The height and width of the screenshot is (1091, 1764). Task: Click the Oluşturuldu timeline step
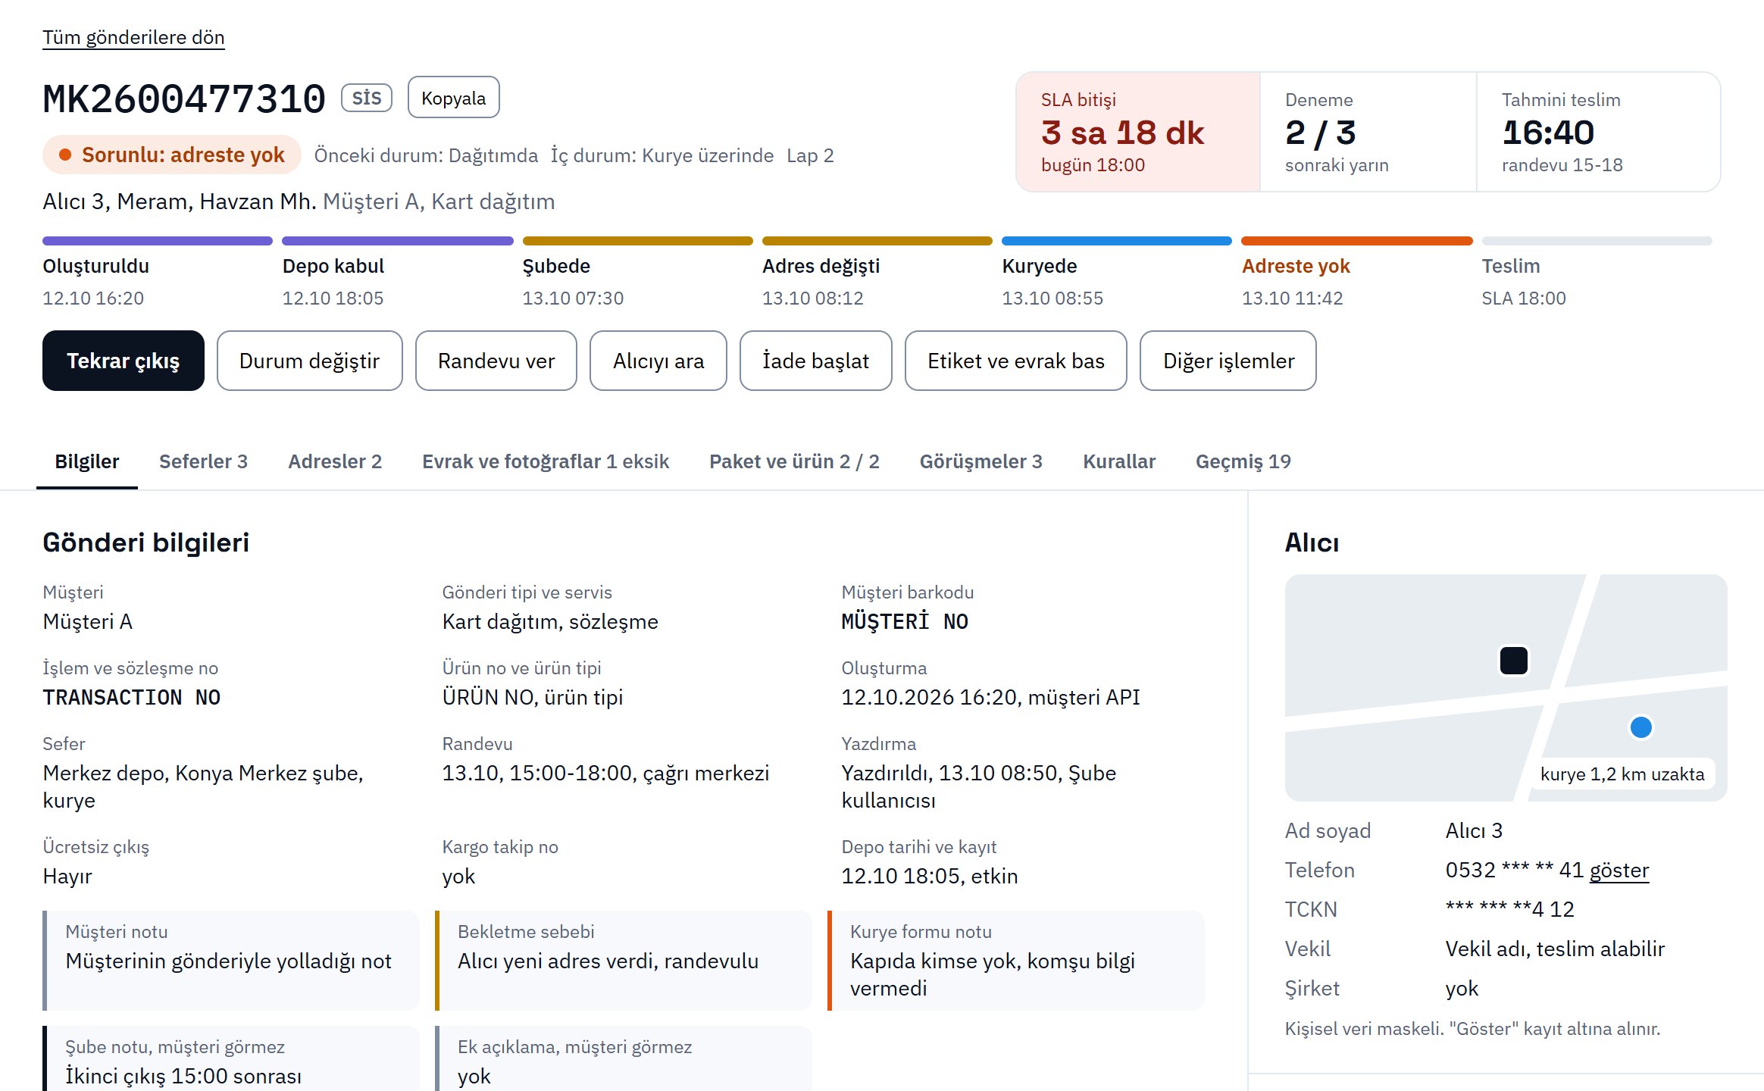pos(158,273)
